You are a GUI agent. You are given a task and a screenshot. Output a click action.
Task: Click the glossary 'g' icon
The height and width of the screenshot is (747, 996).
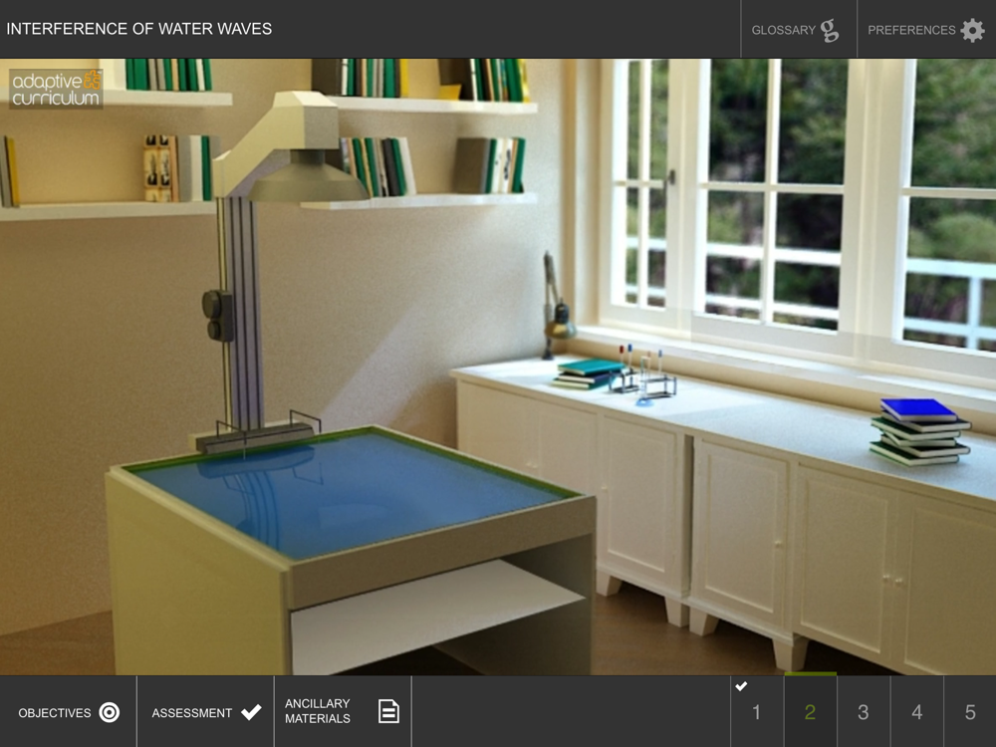830,30
